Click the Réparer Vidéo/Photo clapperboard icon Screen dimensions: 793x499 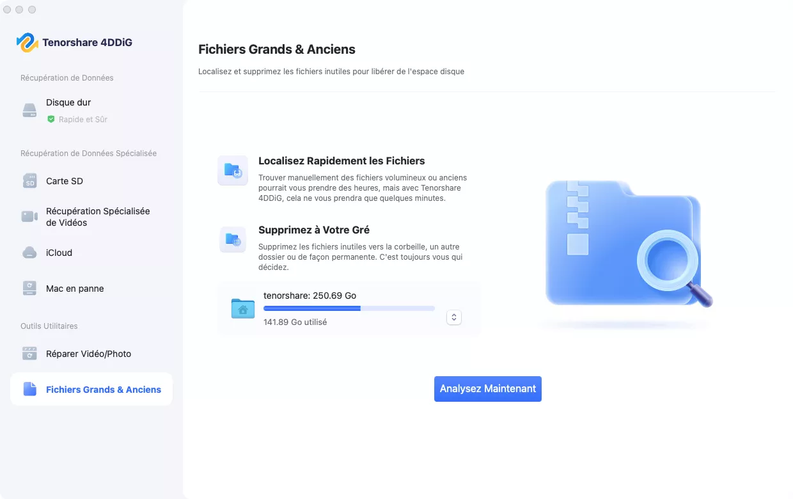tap(30, 353)
